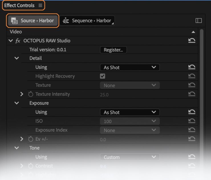Reset the Ev +/- parameter
Screen dimensions: 211x180
pyautogui.click(x=192, y=139)
